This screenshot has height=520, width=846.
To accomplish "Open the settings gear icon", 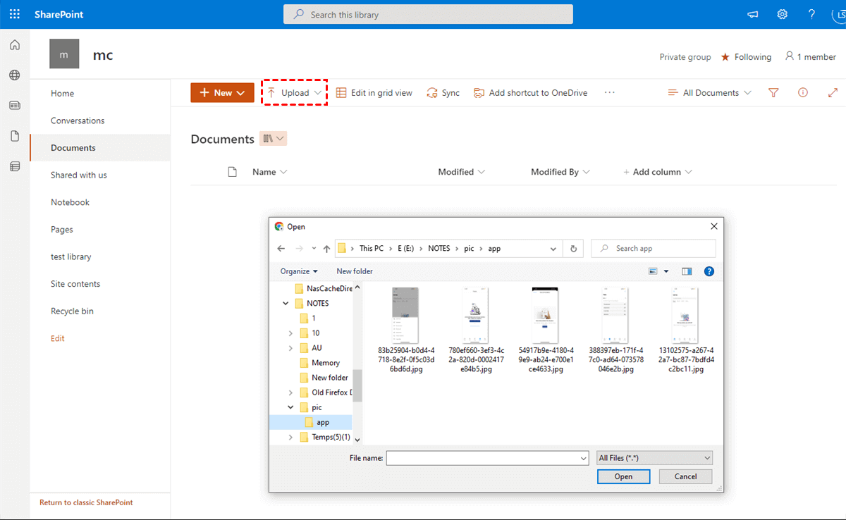I will tap(783, 14).
